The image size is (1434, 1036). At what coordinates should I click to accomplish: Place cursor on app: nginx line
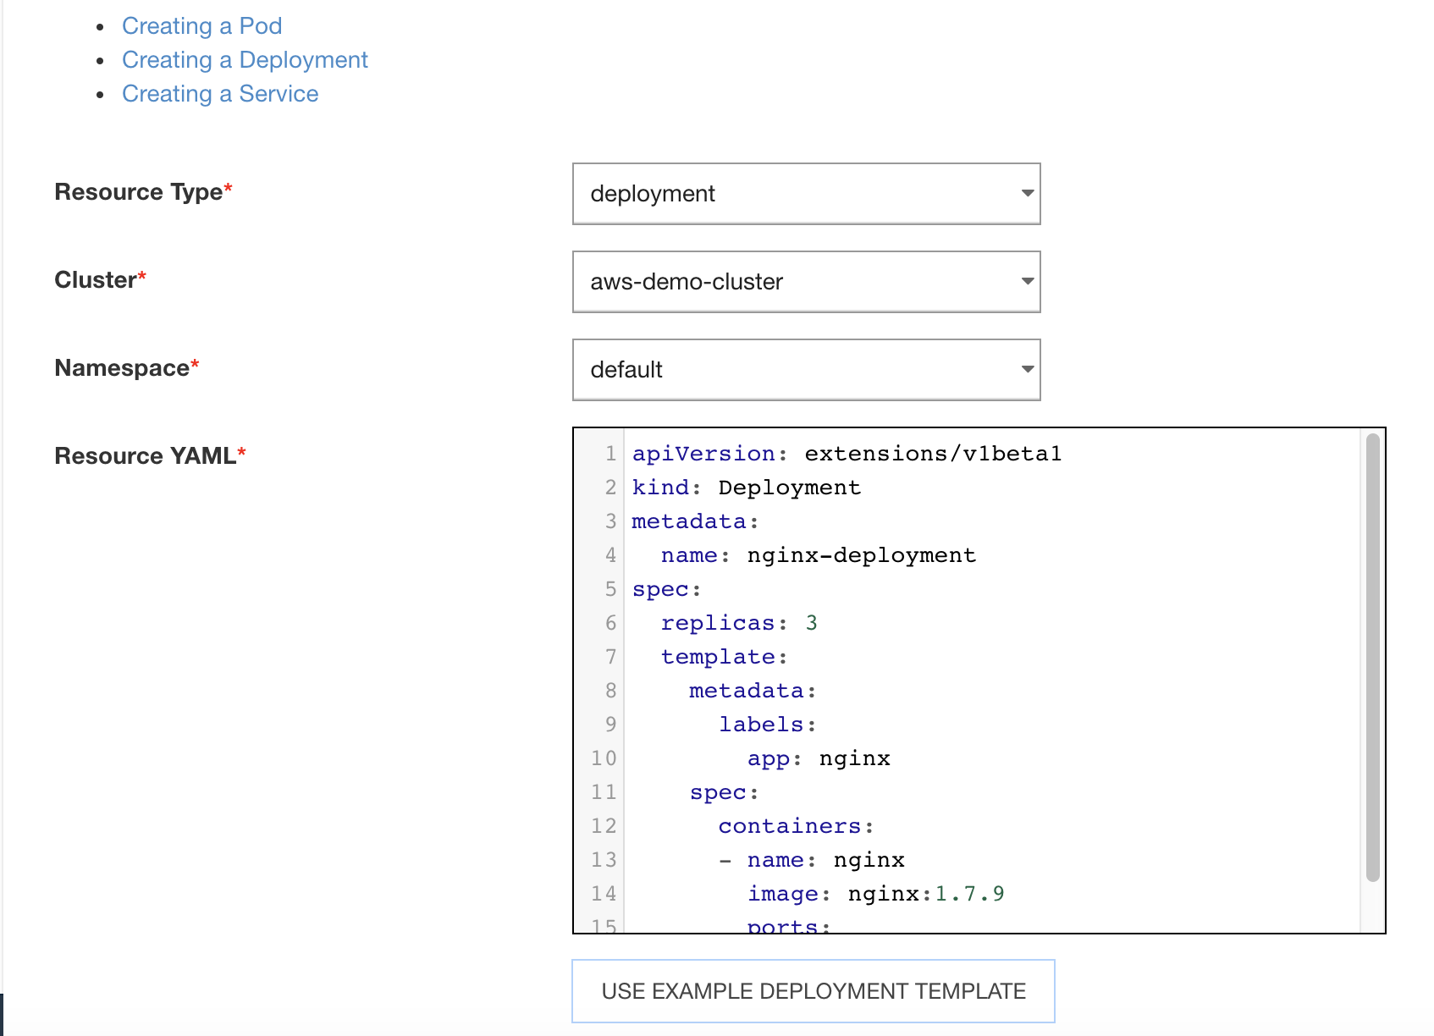click(x=818, y=758)
